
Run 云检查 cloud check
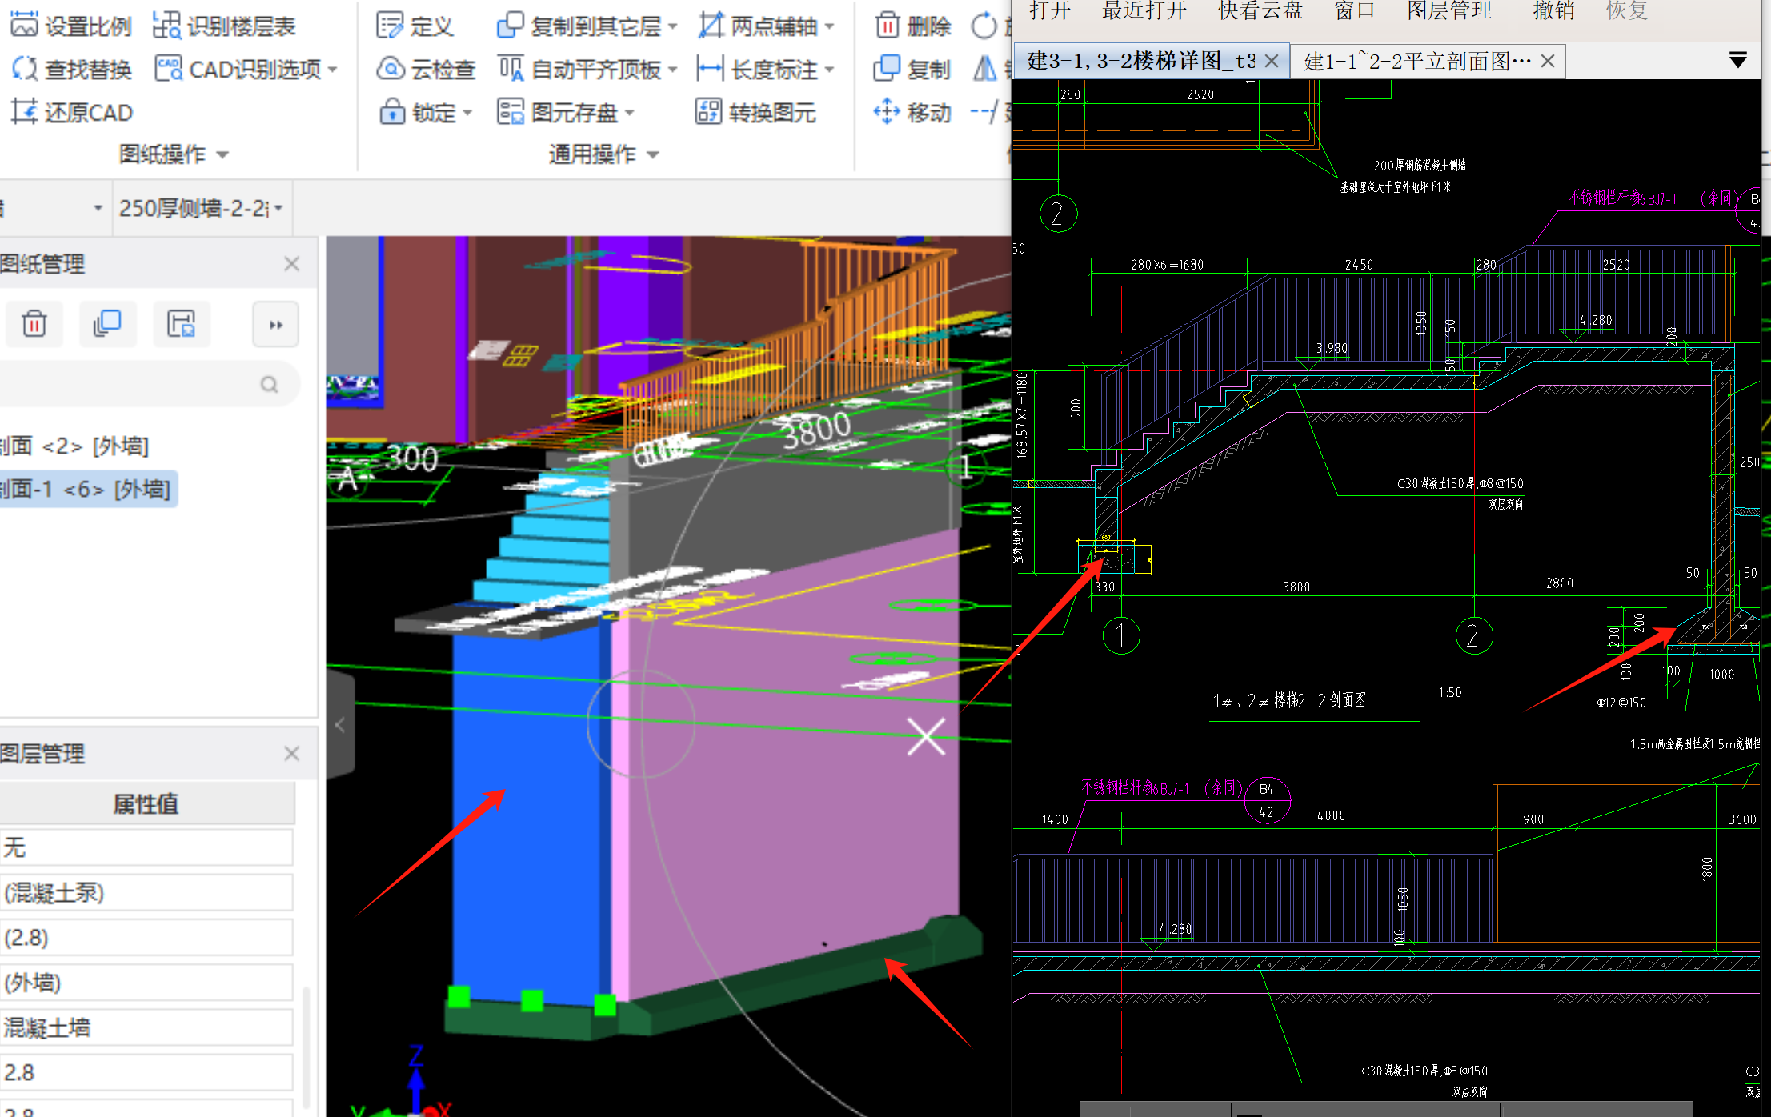(x=427, y=70)
